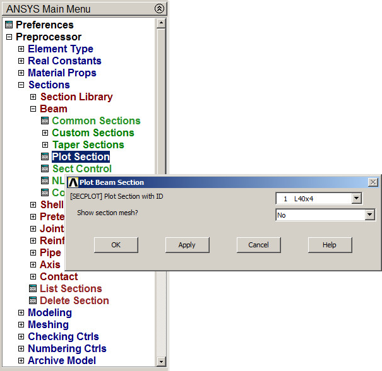Click the Sect Control item icon

[45, 169]
